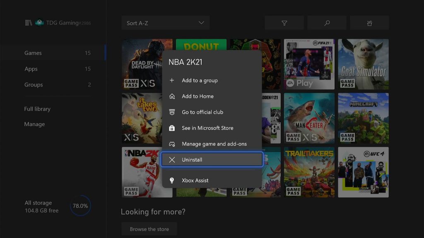Choose See in Microsoft Store

pyautogui.click(x=212, y=128)
